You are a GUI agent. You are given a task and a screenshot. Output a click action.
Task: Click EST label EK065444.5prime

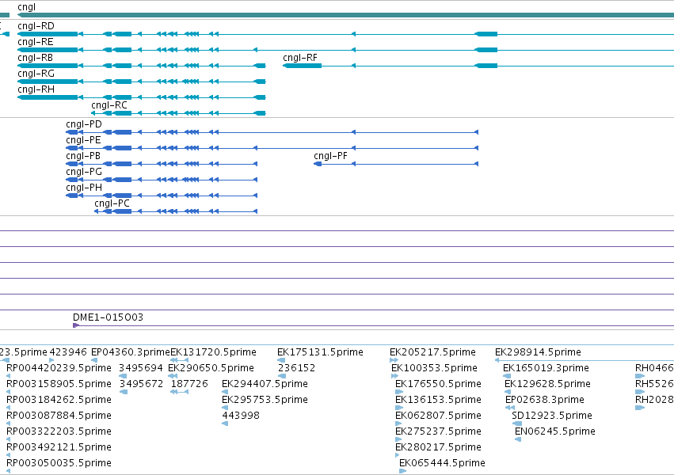(x=442, y=464)
